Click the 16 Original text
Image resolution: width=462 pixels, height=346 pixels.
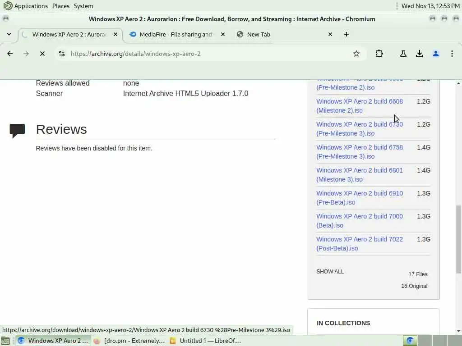click(414, 286)
